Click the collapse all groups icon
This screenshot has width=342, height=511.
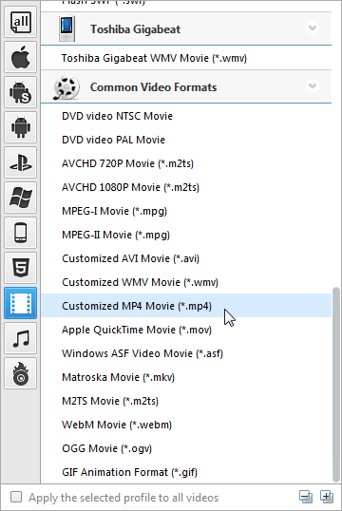[306, 497]
